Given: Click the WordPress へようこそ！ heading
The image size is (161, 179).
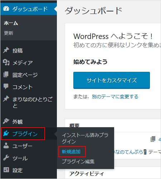Looking at the screenshot, I should pos(113,36).
